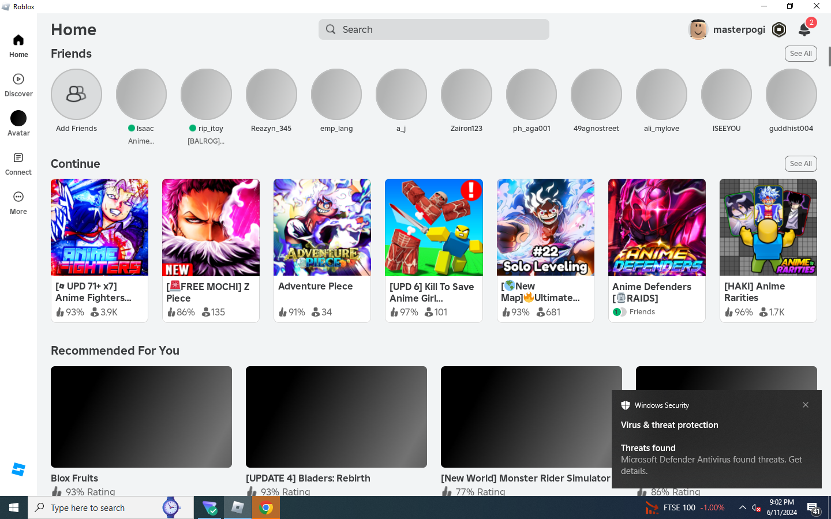Open friend 49agnostreet's avatar
Viewport: 831px width, 519px height.
tap(596, 94)
